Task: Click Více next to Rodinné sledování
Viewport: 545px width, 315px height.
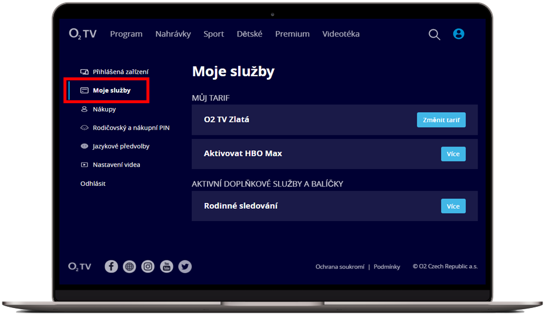Action: (453, 206)
